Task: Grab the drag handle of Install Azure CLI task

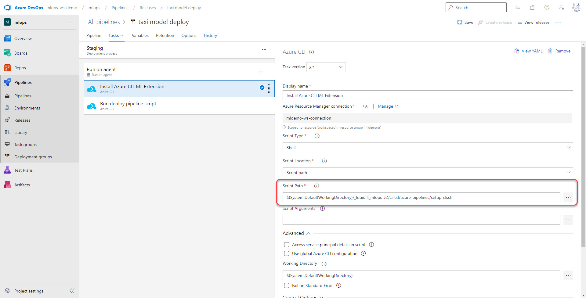Action: click(269, 88)
